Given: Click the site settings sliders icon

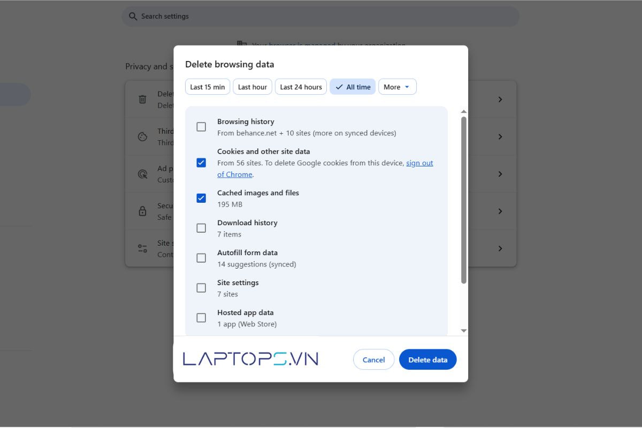Looking at the screenshot, I should tap(142, 248).
